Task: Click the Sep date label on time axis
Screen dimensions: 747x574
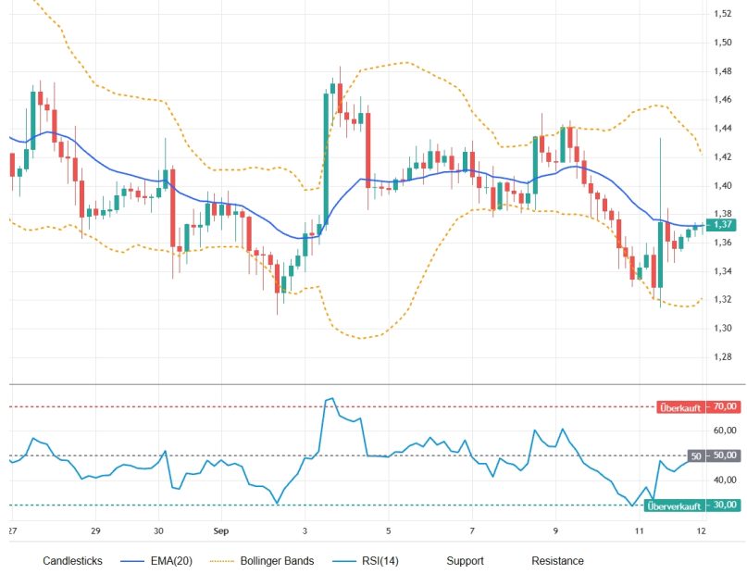Action: pos(221,531)
